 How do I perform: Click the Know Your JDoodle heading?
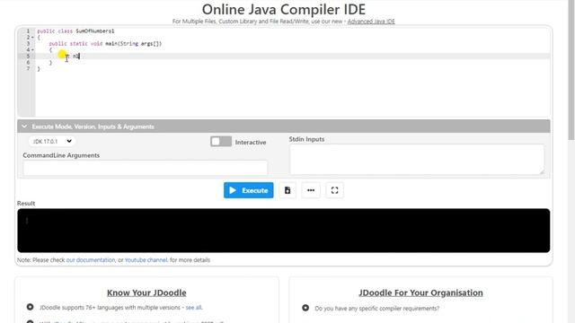[x=146, y=292]
